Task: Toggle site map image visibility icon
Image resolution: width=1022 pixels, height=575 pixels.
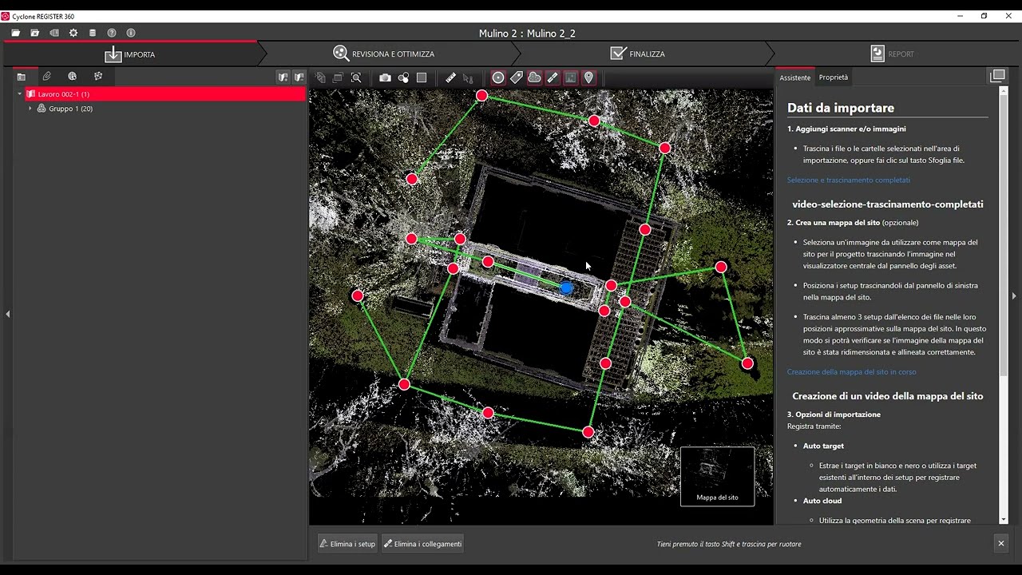Action: (570, 77)
